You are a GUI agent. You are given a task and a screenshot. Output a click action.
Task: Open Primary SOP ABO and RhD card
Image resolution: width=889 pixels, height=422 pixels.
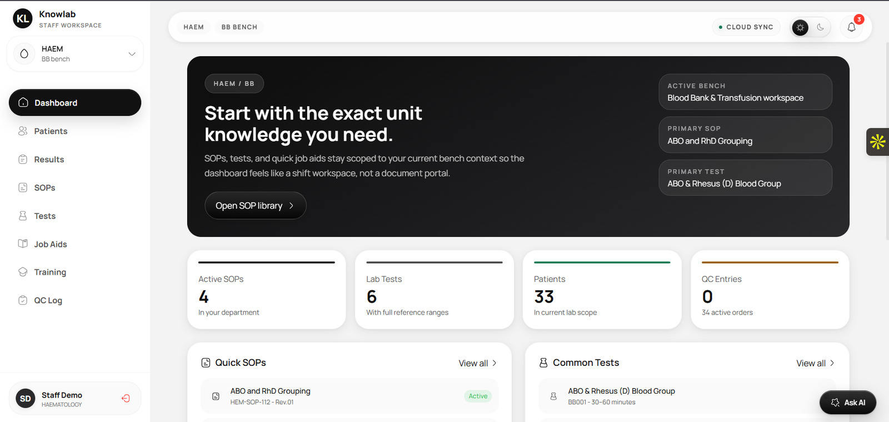point(745,135)
